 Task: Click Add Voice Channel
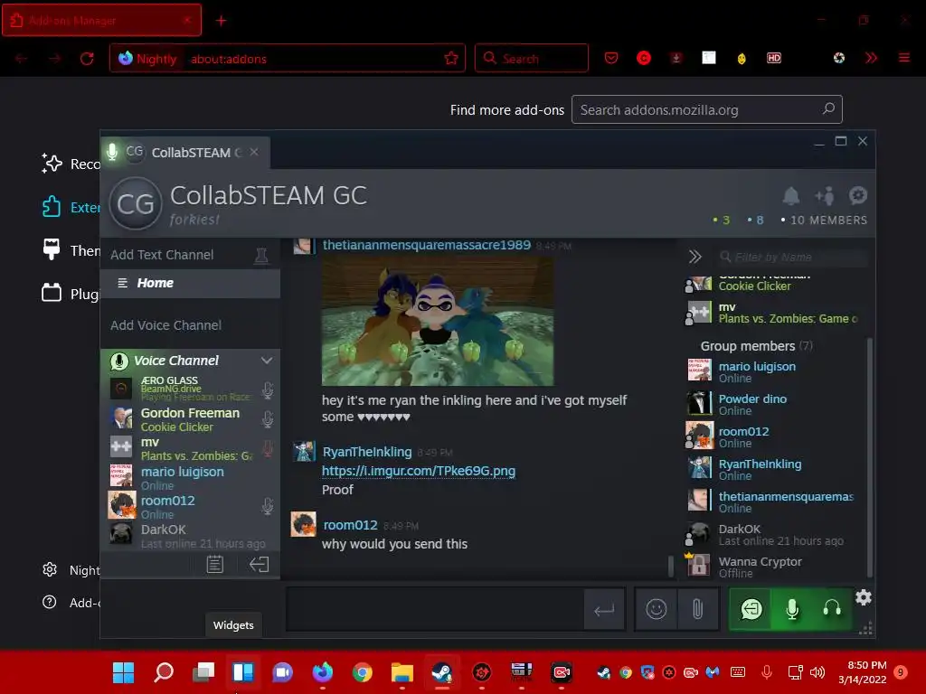[x=166, y=325]
